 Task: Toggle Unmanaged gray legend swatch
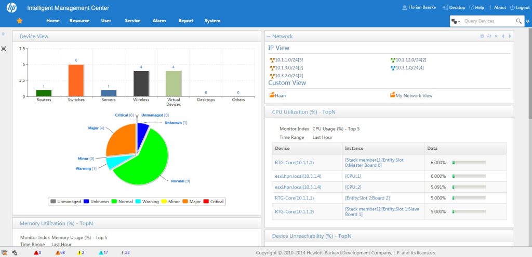tap(53, 202)
